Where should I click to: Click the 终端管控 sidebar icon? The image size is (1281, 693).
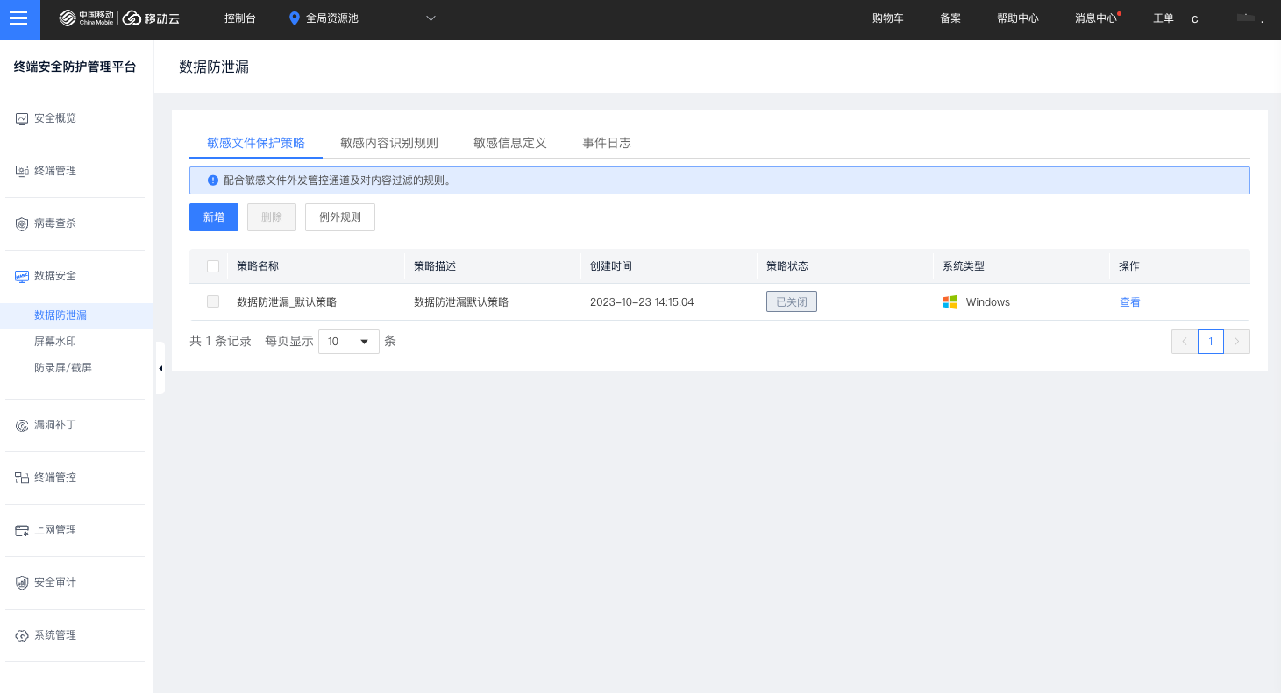pos(22,477)
